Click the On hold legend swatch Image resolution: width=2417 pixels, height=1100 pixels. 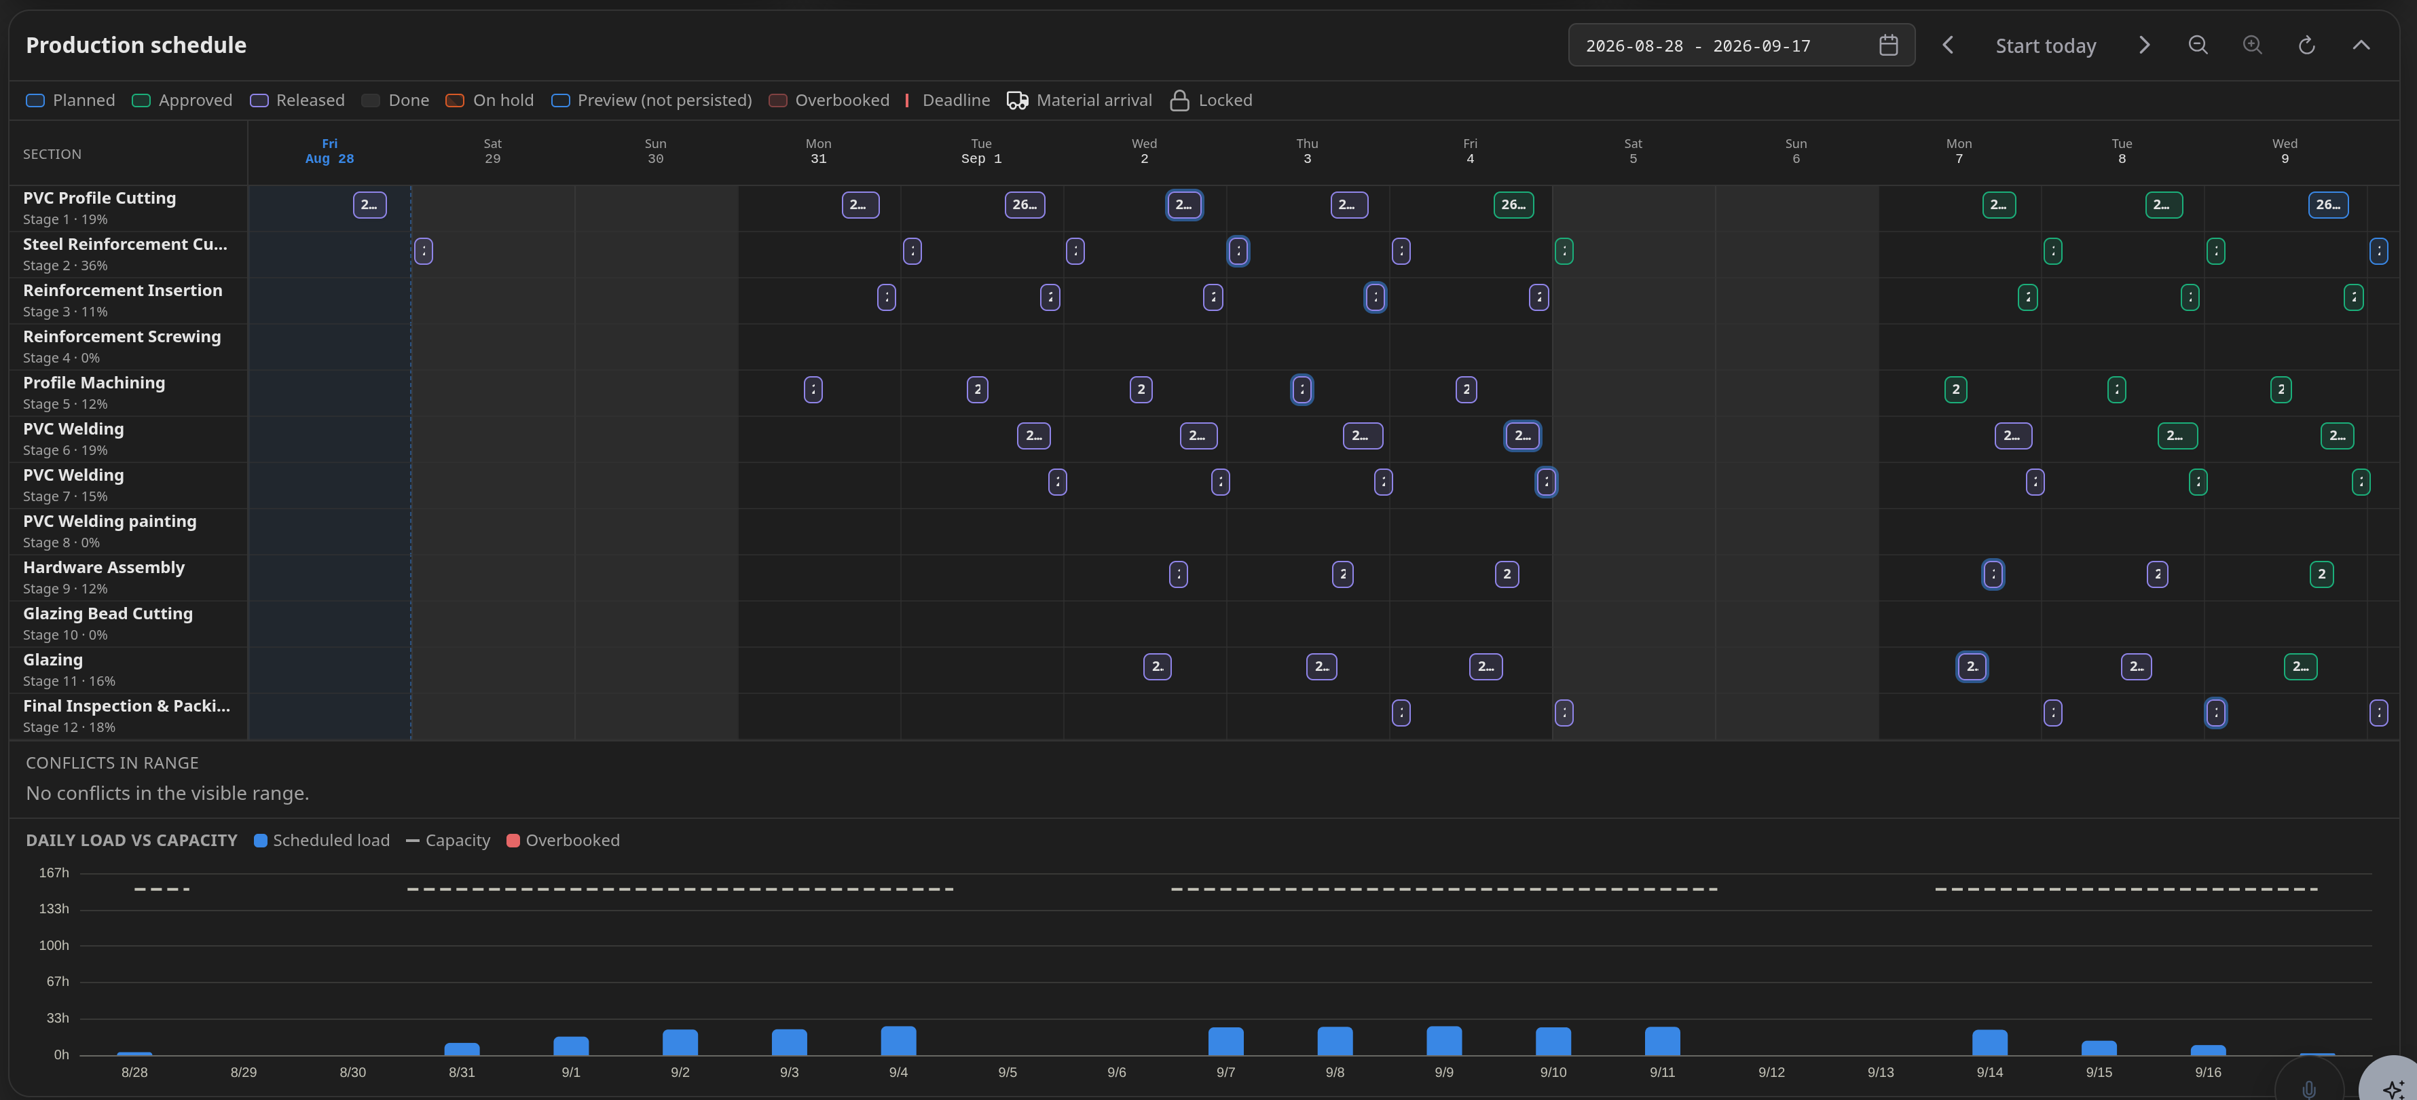(454, 100)
